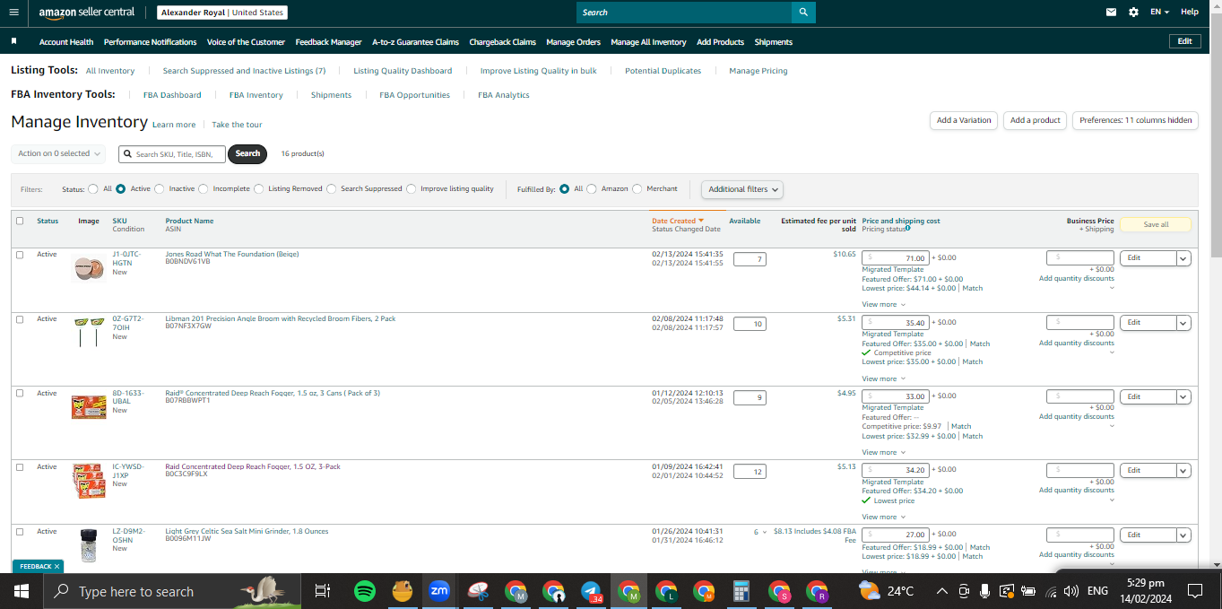
Task: Click the Sea Salt Mini Grinder thumbnail
Action: point(88,545)
